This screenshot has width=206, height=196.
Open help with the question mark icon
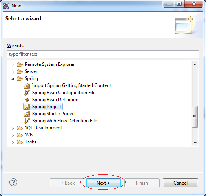13,182
